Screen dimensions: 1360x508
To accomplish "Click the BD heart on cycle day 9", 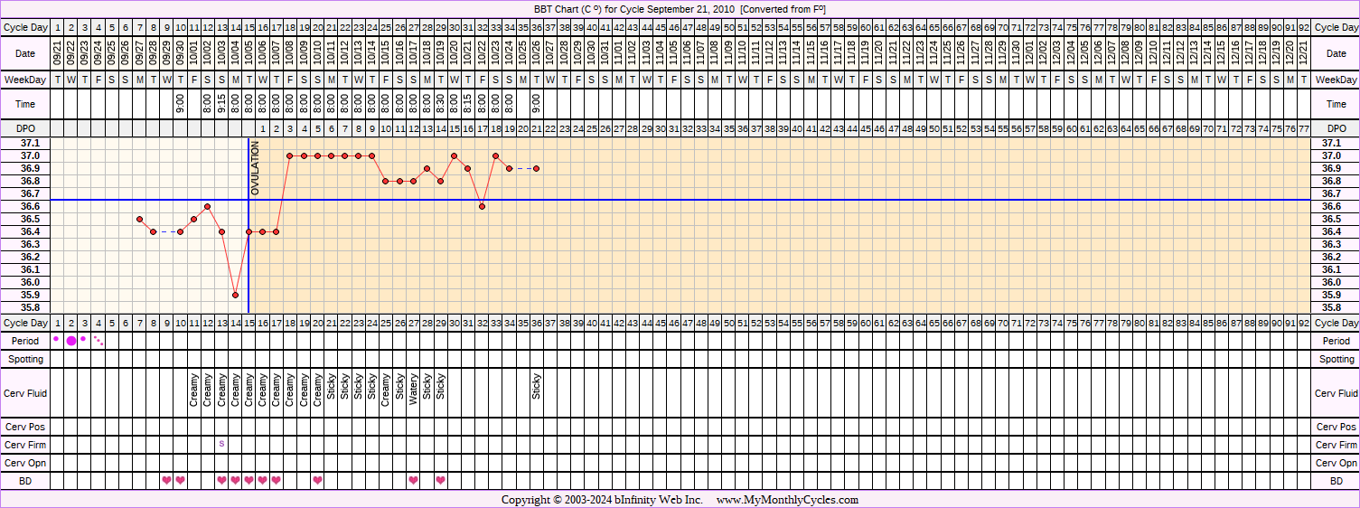I will (x=166, y=480).
